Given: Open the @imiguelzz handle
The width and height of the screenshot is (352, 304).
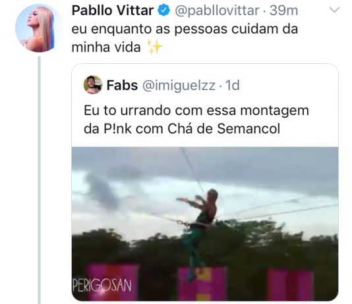Looking at the screenshot, I should pos(179,86).
